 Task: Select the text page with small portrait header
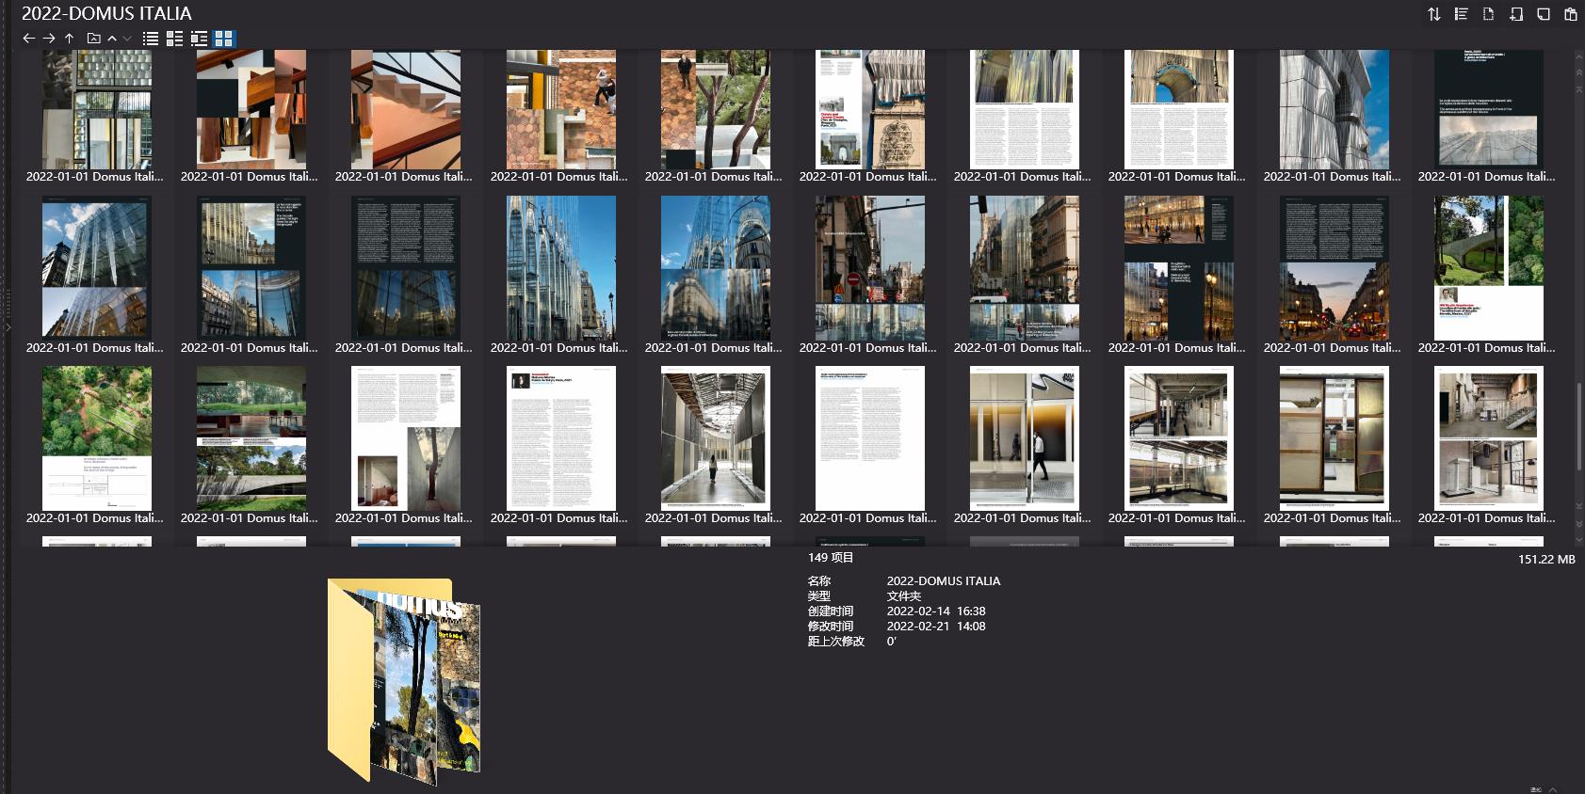click(560, 438)
